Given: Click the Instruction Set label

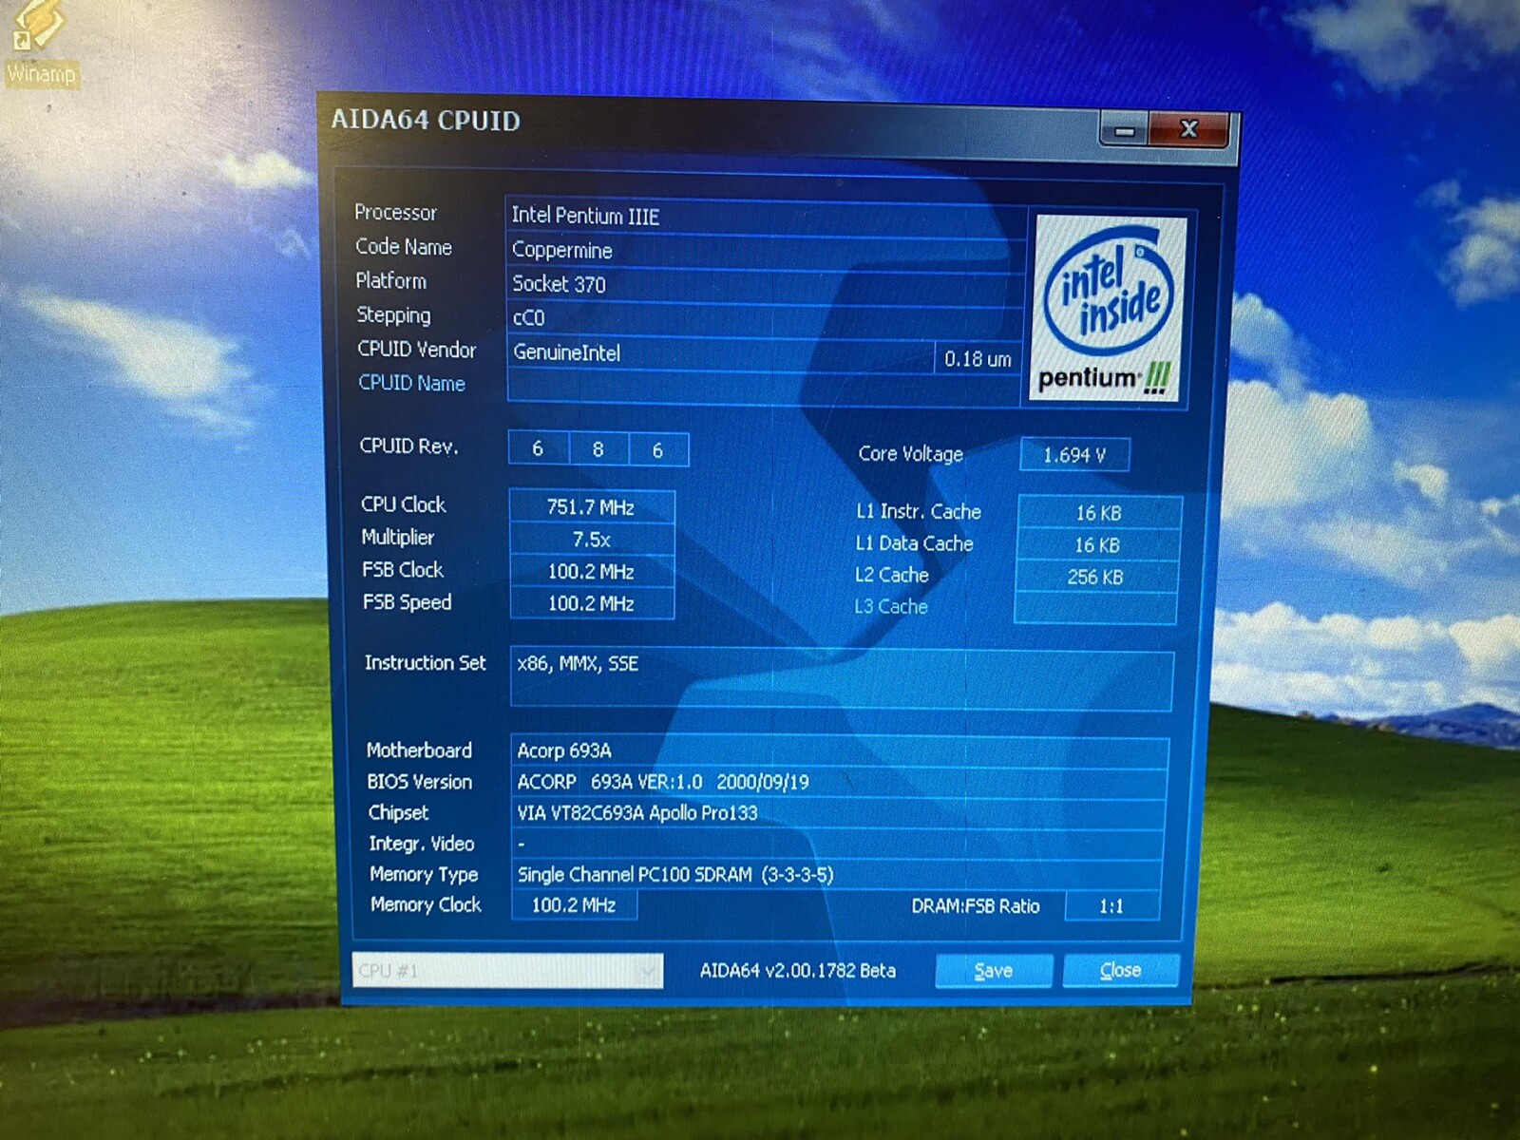Looking at the screenshot, I should [x=425, y=662].
